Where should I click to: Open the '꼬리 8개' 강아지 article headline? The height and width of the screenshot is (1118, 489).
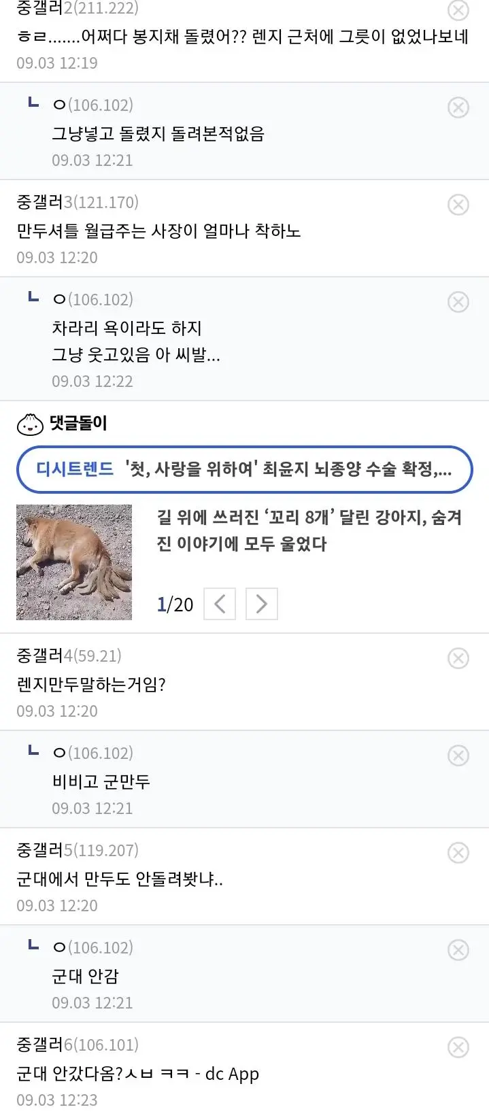309,530
